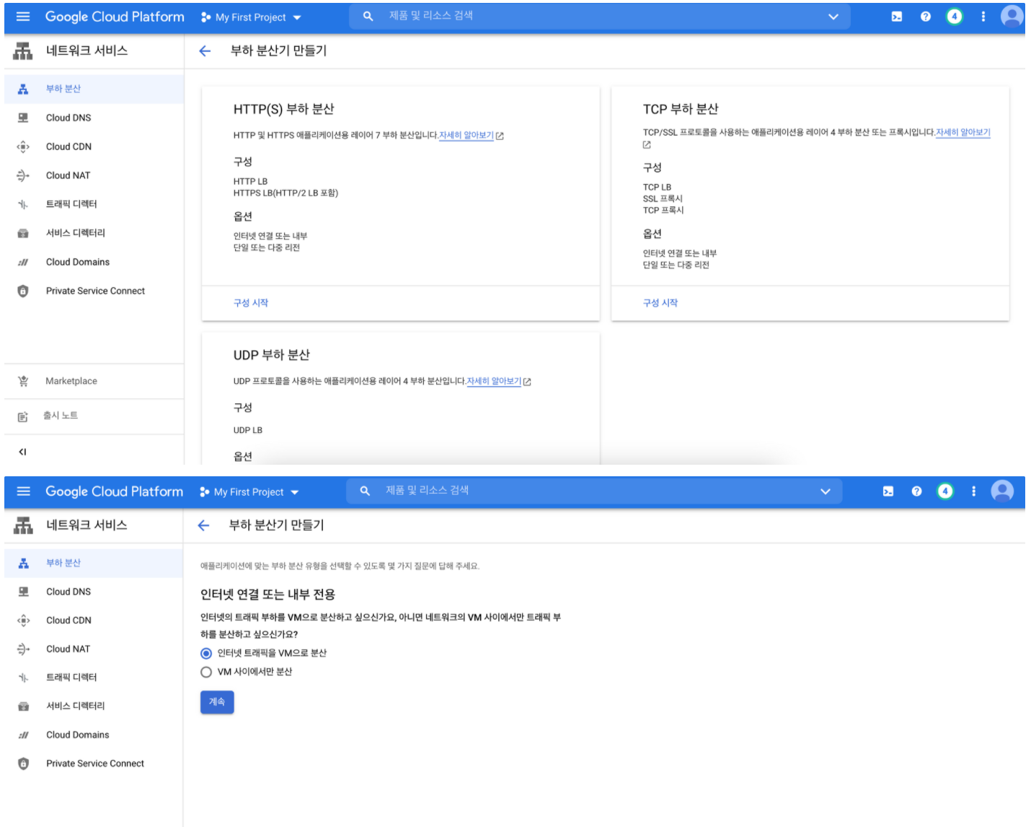This screenshot has height=827, width=1031.
Task: Expand search dropdown chevron in top header
Action: pos(833,17)
